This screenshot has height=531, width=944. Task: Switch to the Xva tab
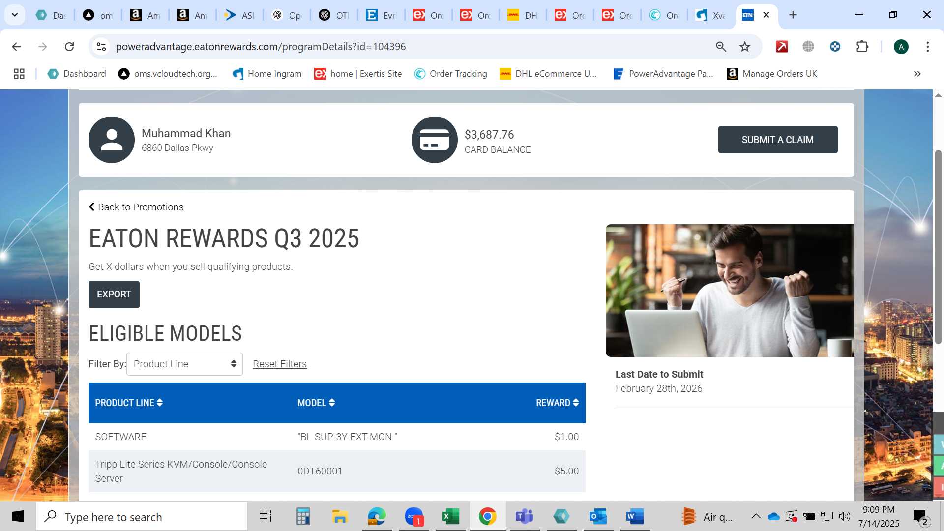point(711,15)
